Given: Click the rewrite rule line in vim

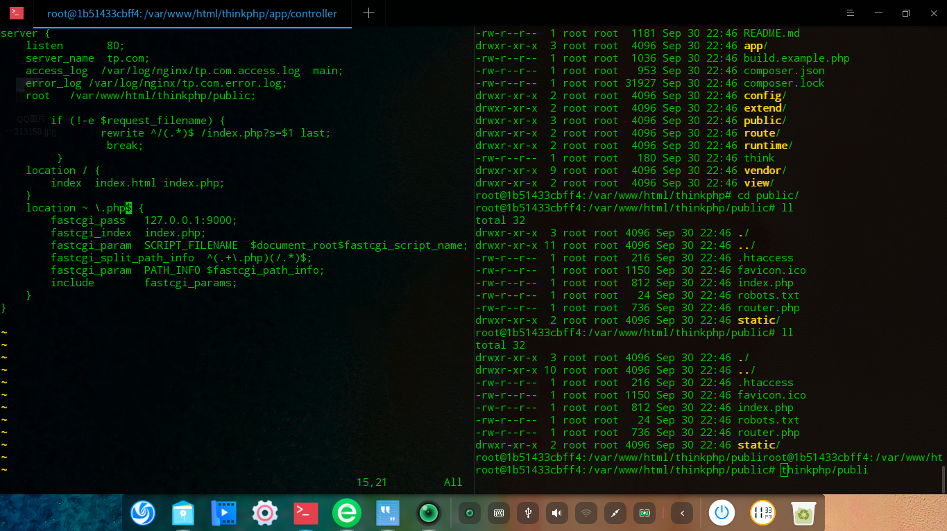Looking at the screenshot, I should coord(216,133).
